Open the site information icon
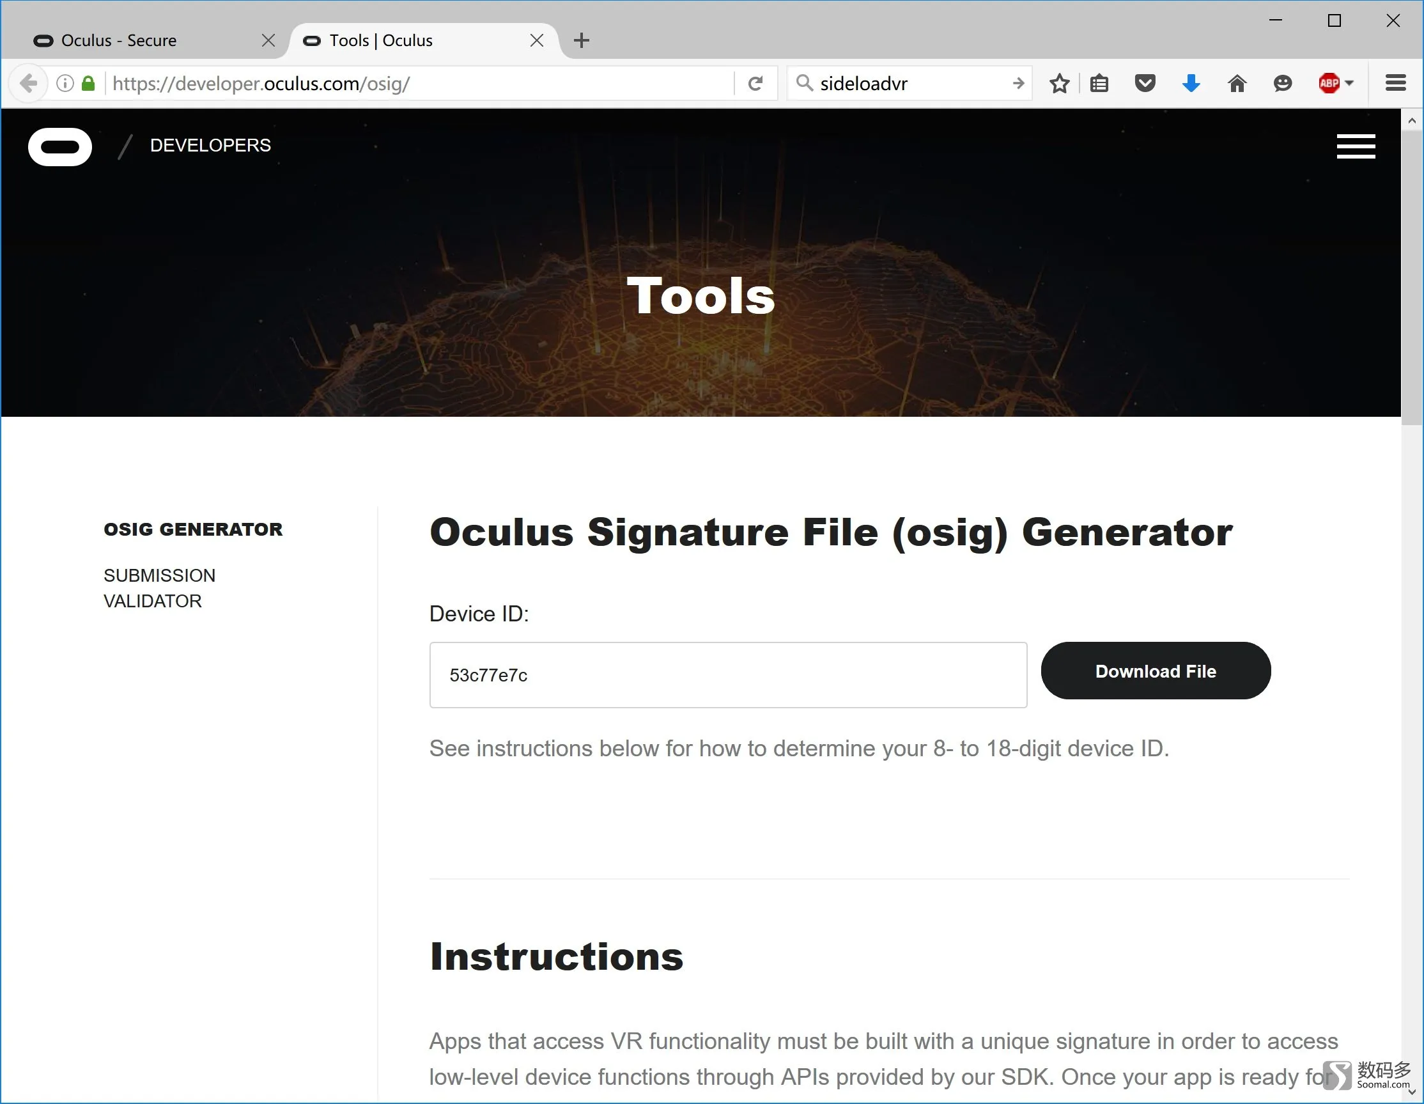The image size is (1424, 1104). pos(65,84)
